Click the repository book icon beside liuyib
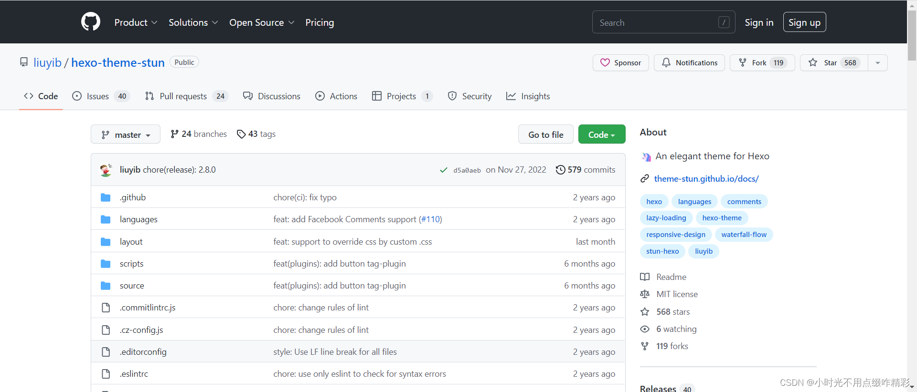The height and width of the screenshot is (392, 917). tap(24, 62)
